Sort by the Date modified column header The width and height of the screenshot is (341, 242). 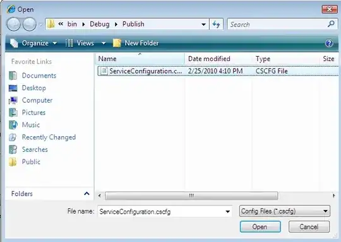(218, 59)
